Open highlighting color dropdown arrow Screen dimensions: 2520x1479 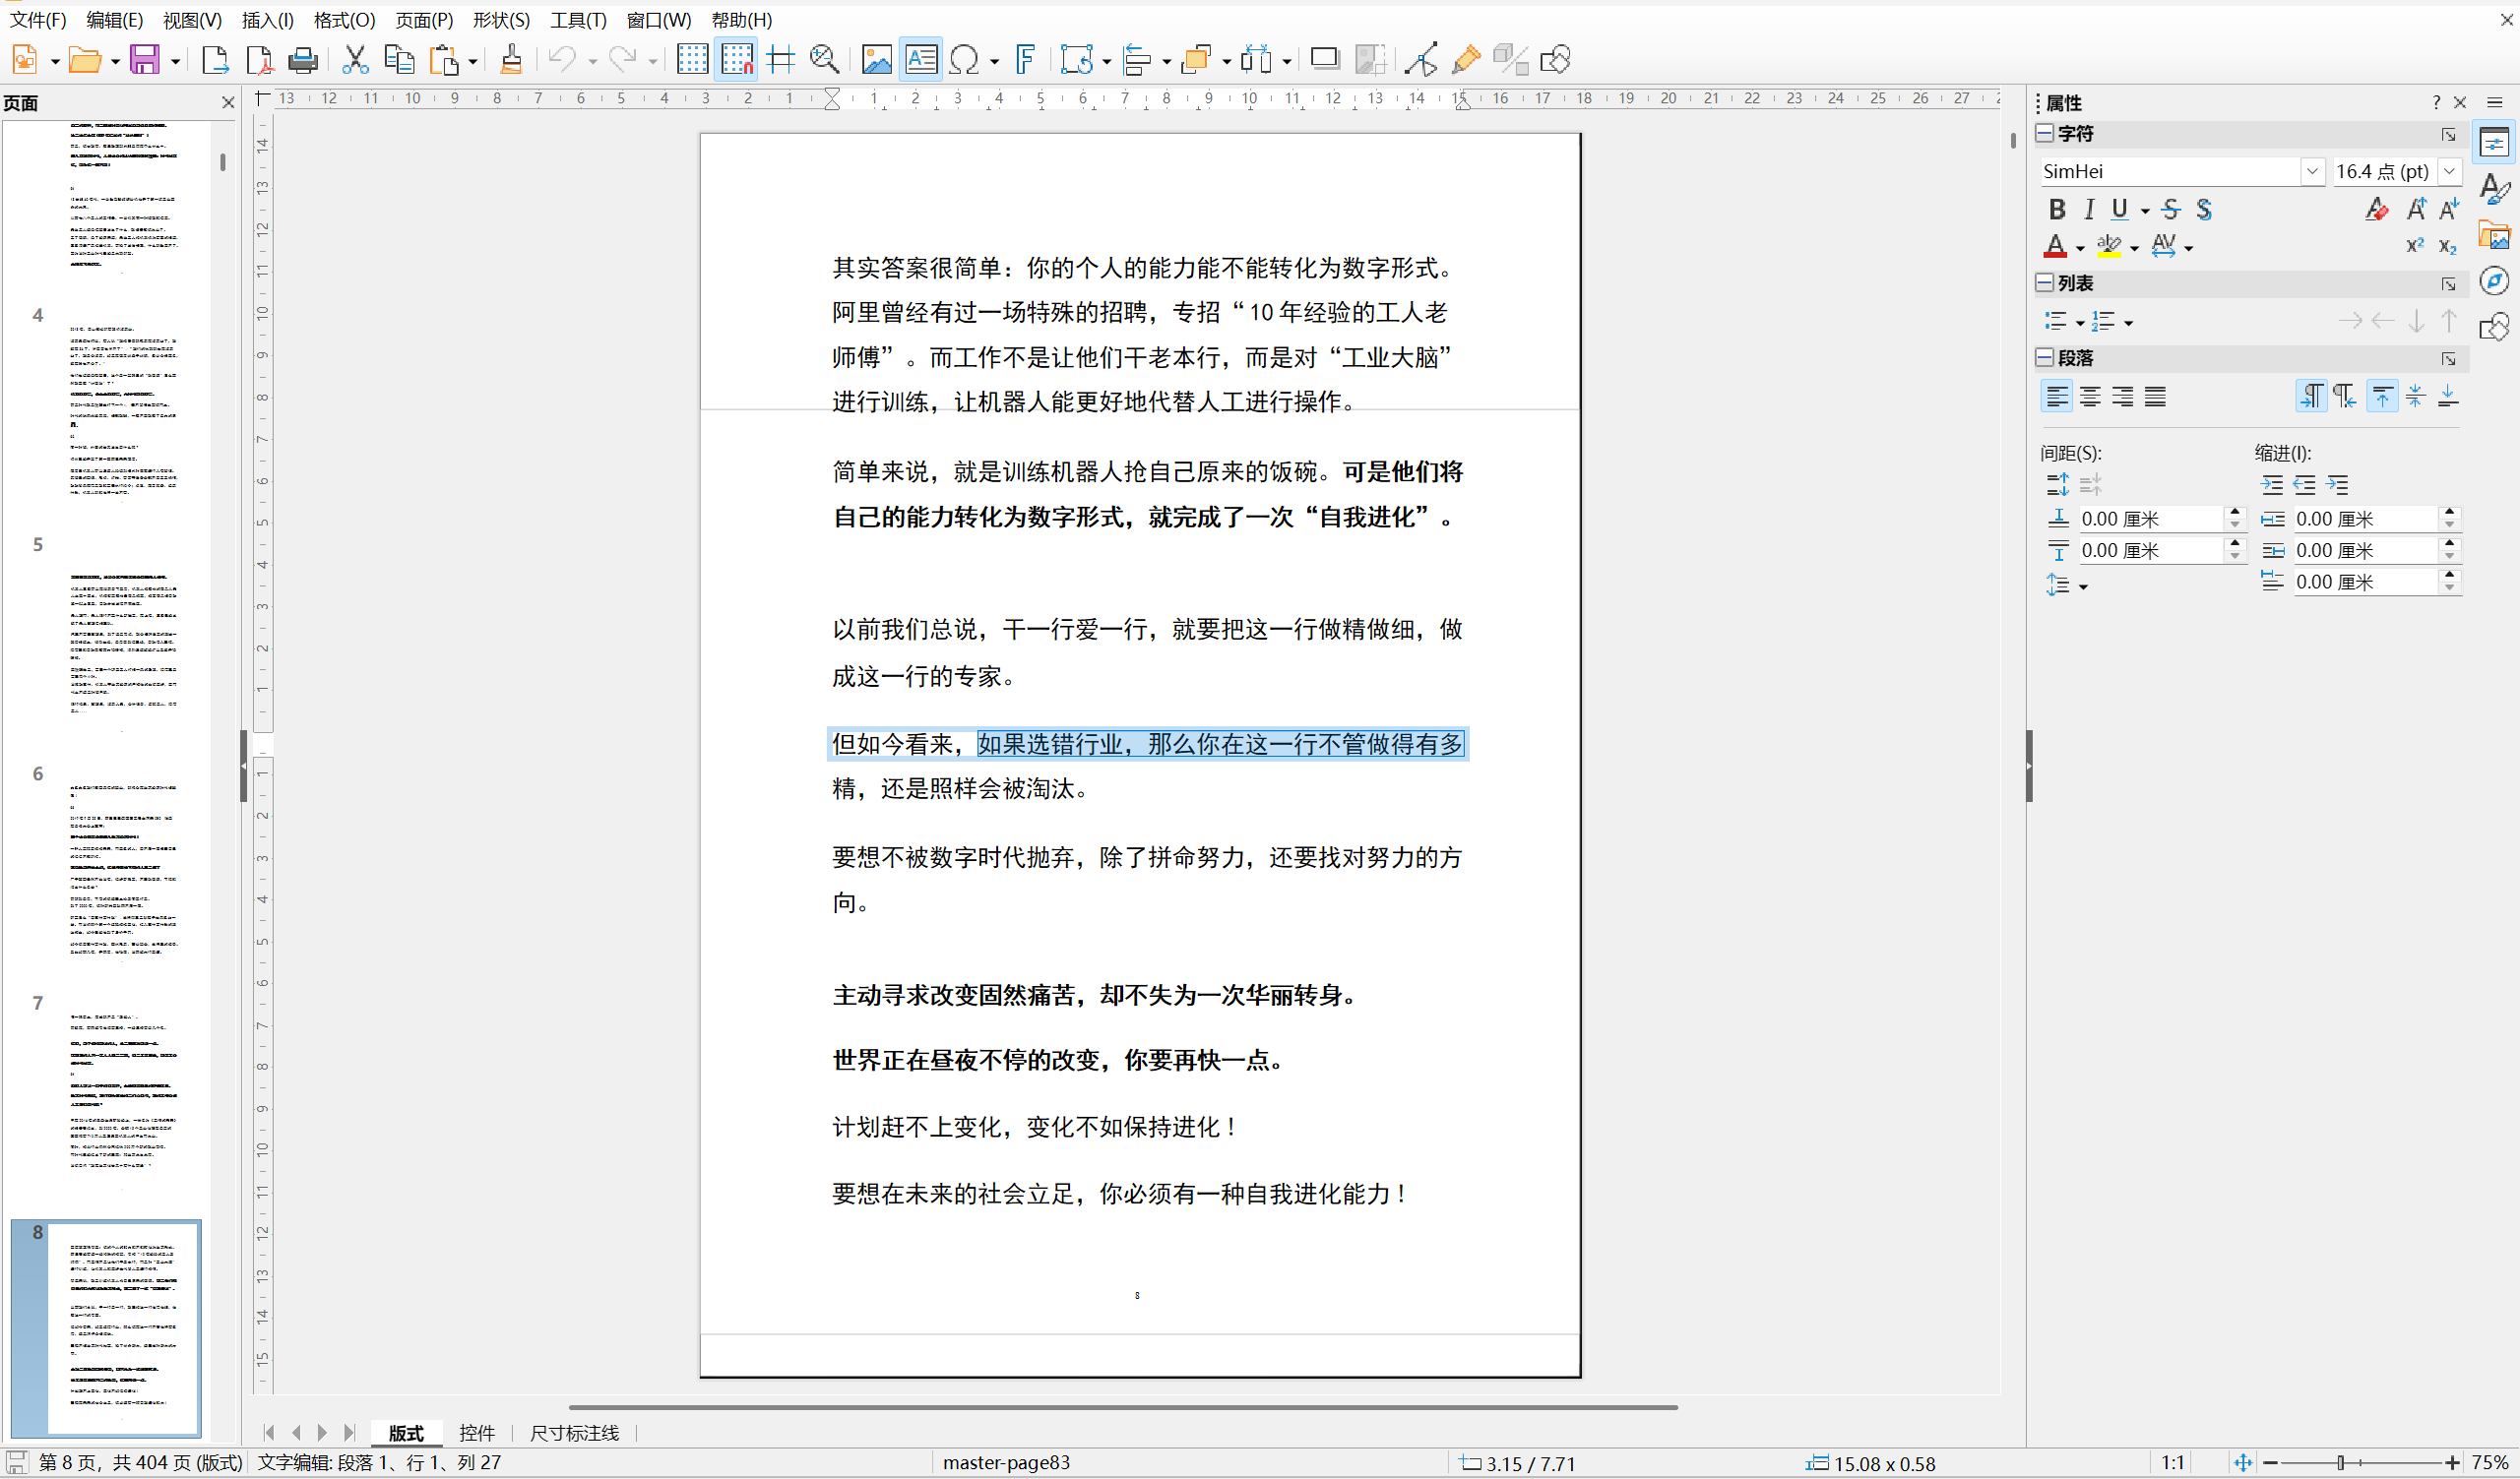(2134, 248)
